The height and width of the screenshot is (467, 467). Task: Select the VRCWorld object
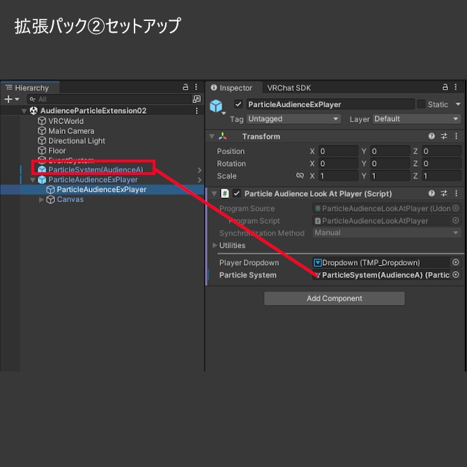point(66,121)
